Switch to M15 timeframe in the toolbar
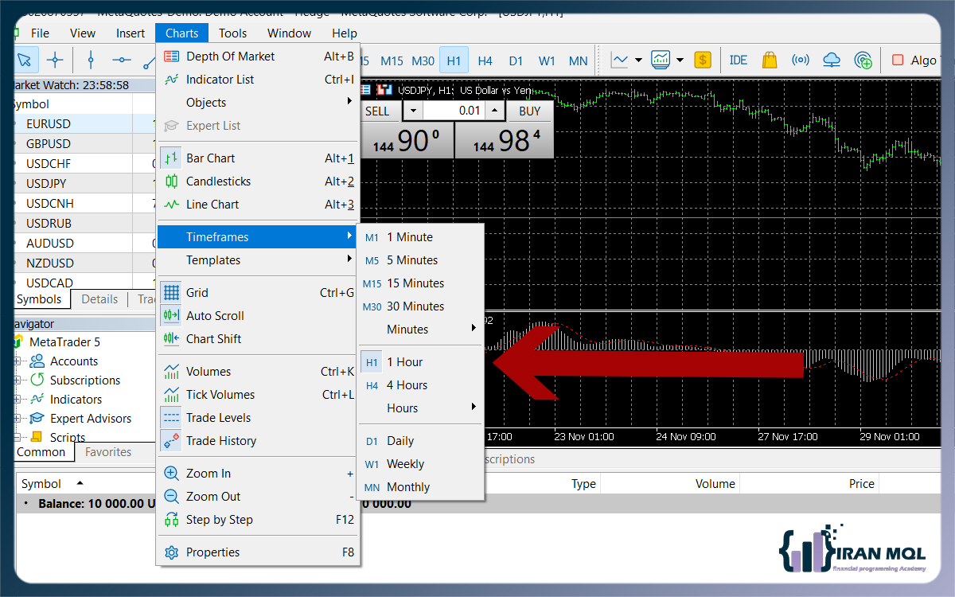The width and height of the screenshot is (955, 597). (x=392, y=60)
